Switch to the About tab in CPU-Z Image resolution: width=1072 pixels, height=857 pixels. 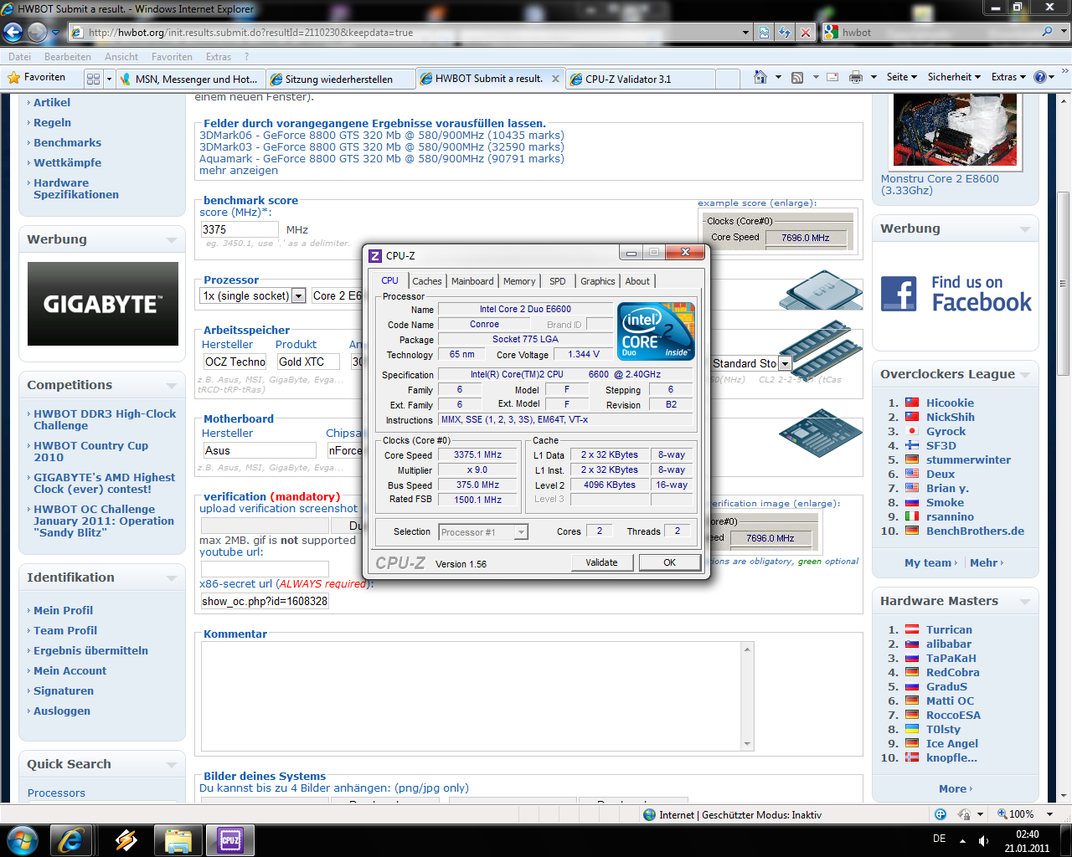637,281
